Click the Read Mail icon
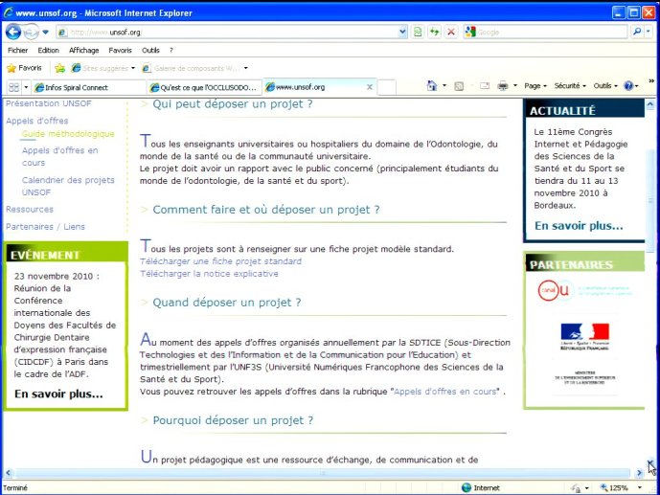 485,86
